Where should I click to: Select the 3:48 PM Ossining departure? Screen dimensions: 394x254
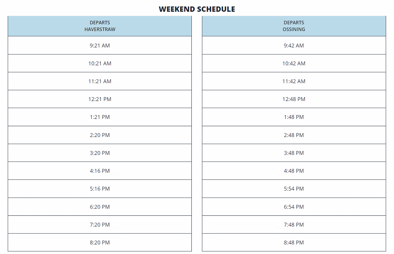(x=294, y=153)
